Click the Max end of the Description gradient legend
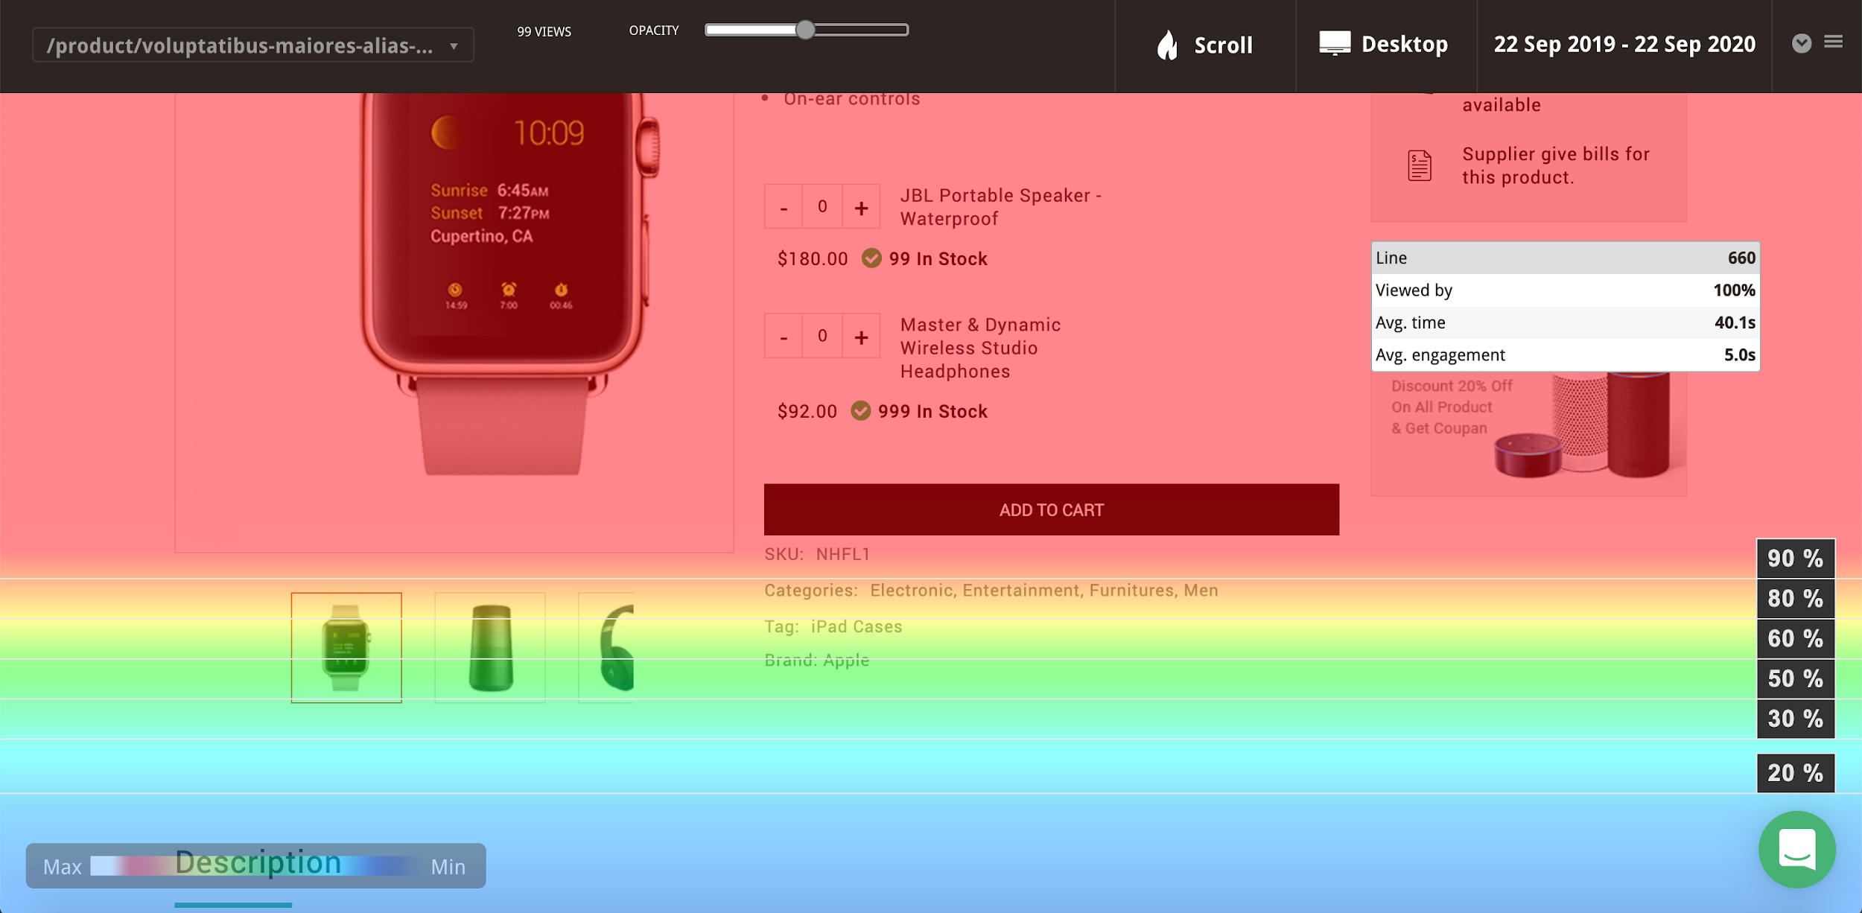This screenshot has width=1862, height=913. click(63, 866)
